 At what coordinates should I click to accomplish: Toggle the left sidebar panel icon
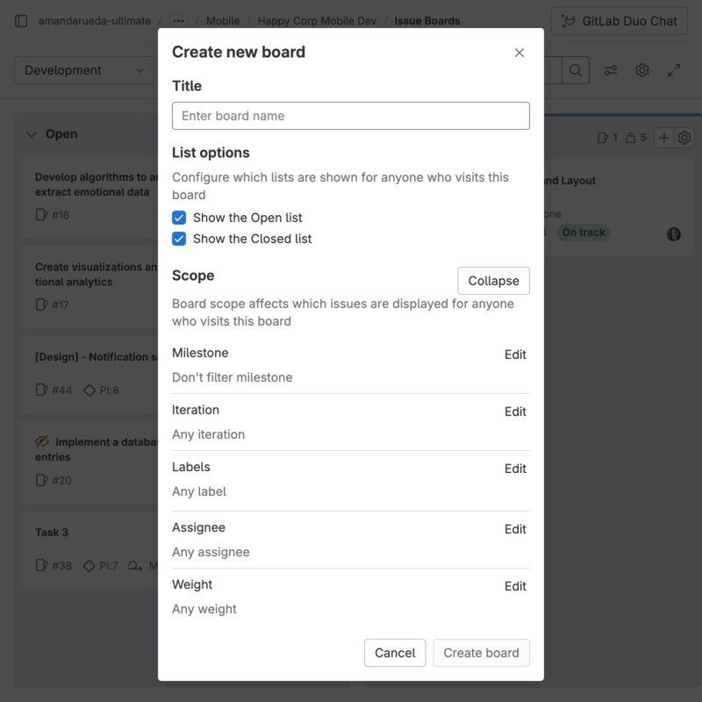tap(21, 20)
